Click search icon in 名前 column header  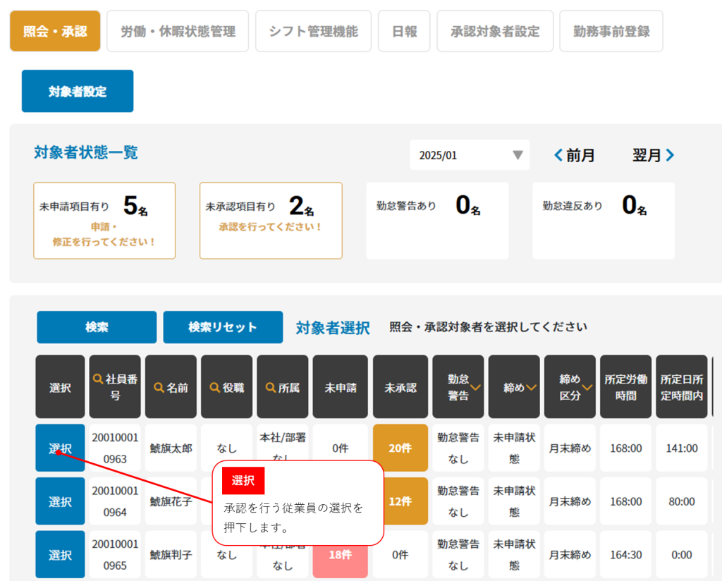159,387
